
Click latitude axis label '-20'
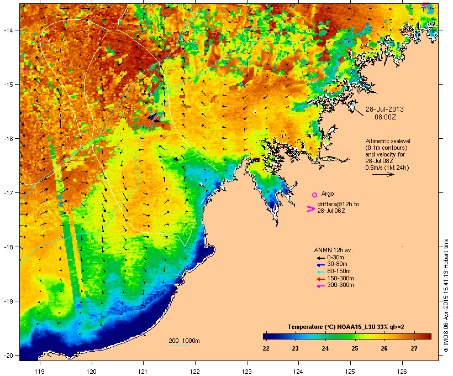pos(8,356)
